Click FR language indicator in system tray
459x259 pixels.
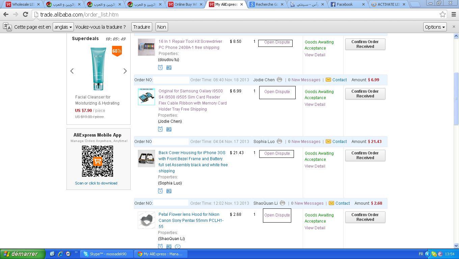click(421, 254)
